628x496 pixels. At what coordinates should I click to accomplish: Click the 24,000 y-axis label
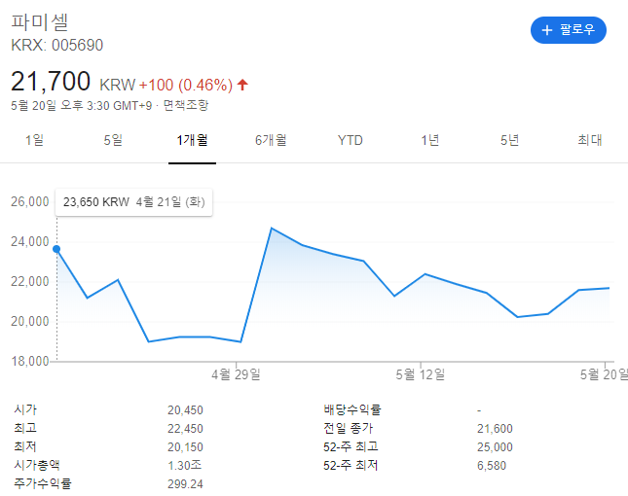click(x=29, y=241)
